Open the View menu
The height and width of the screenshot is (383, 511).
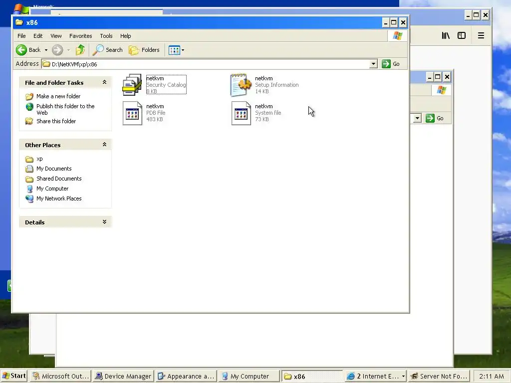click(56, 36)
